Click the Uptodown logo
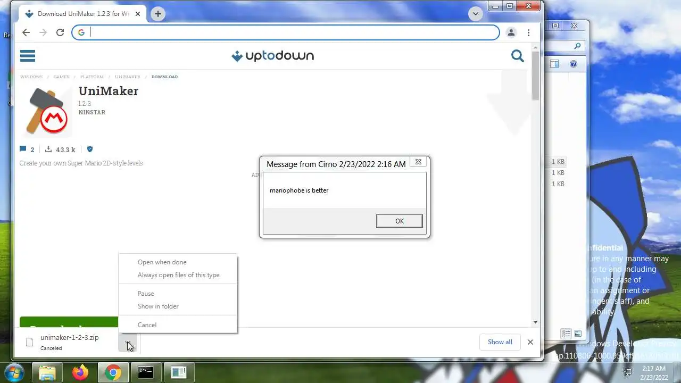The image size is (681, 383). [272, 56]
